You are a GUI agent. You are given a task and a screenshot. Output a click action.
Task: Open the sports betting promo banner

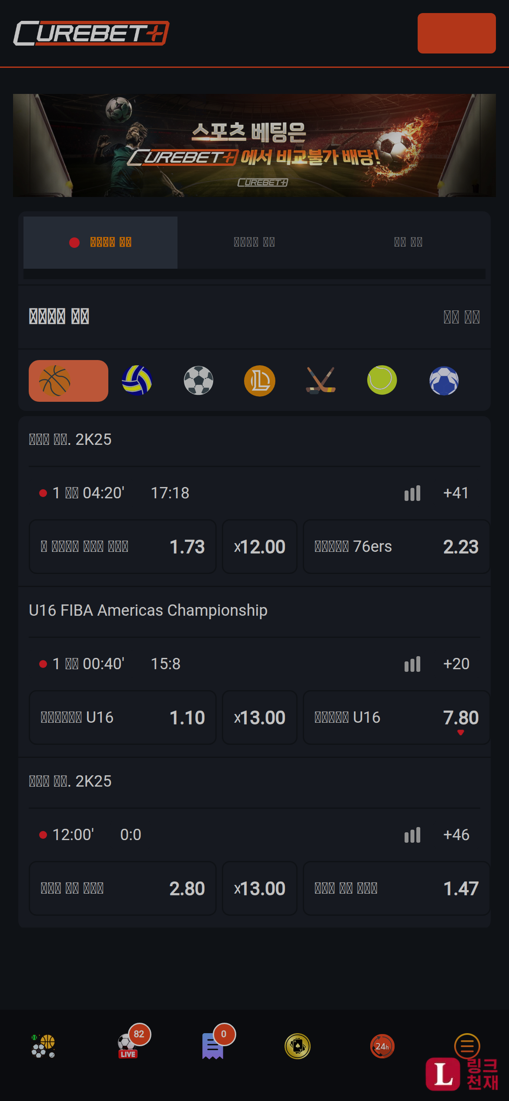(254, 145)
